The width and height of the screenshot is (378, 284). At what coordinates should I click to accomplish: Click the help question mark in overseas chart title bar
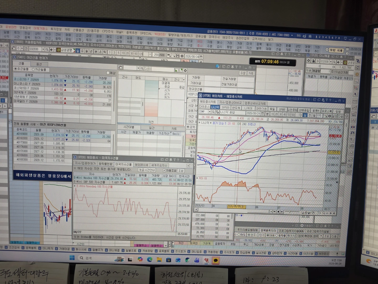(330, 100)
